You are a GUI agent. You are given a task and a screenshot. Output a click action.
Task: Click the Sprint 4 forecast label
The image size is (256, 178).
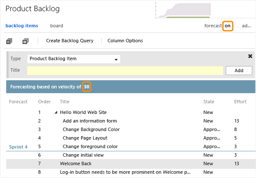[18, 147]
